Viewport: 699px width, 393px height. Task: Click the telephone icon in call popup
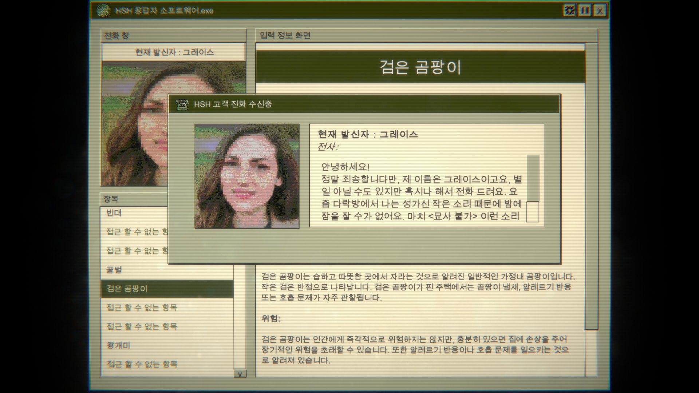182,104
